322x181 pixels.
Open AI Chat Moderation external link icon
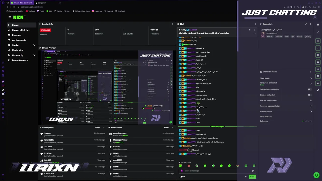click(x=311, y=101)
